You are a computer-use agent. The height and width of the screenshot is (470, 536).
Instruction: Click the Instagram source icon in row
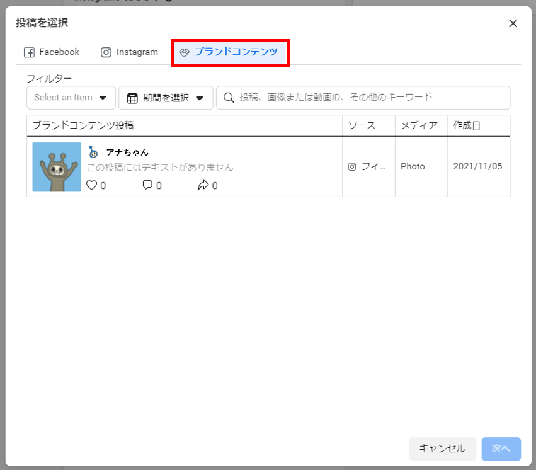(352, 167)
